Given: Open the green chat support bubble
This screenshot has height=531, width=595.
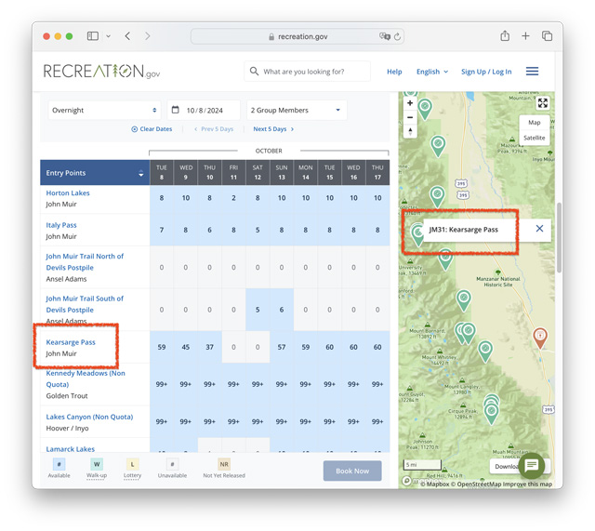Looking at the screenshot, I should [531, 465].
